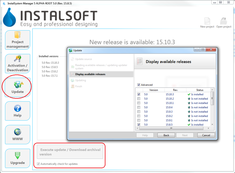Click the Update sidebar button
Screen dimensions: 235x173
point(18,87)
